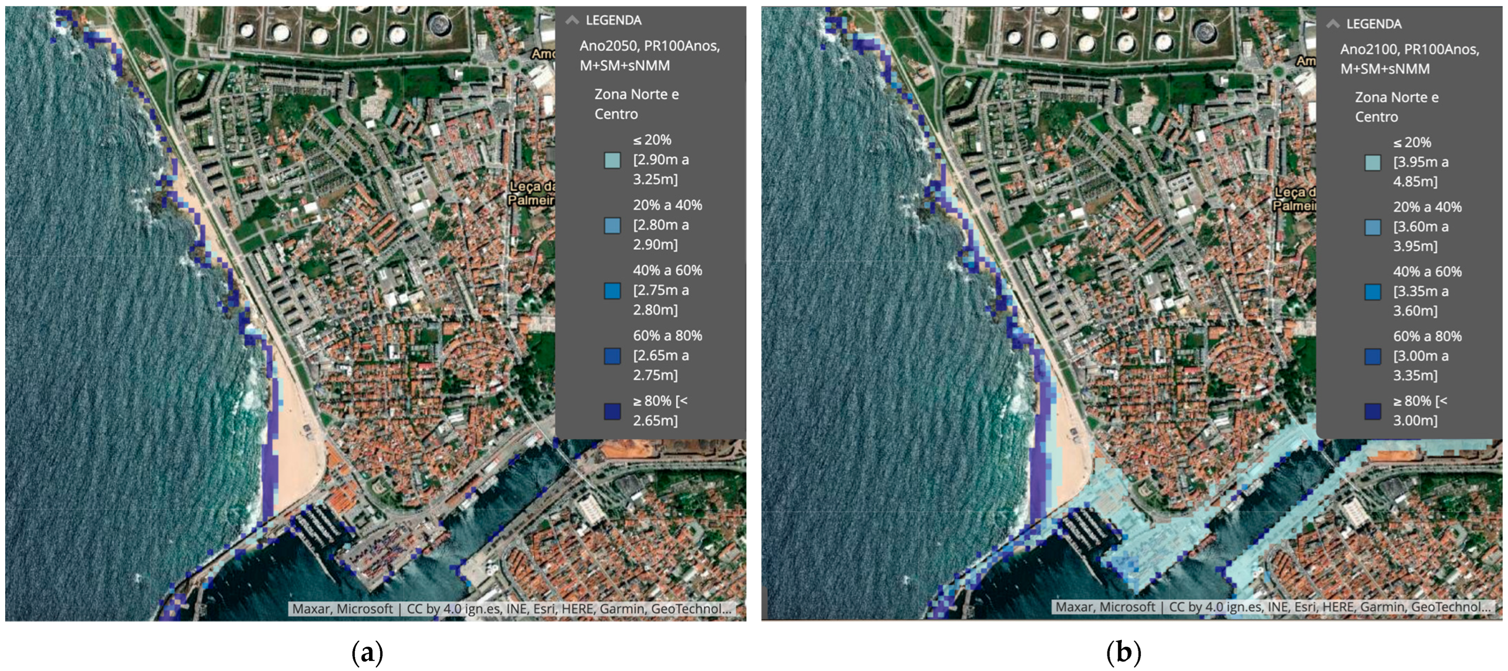Screen dimensions: 1508x671
Task: Select the 40% to 60% swatch for 2.75m–2.80m
Action: click(612, 291)
